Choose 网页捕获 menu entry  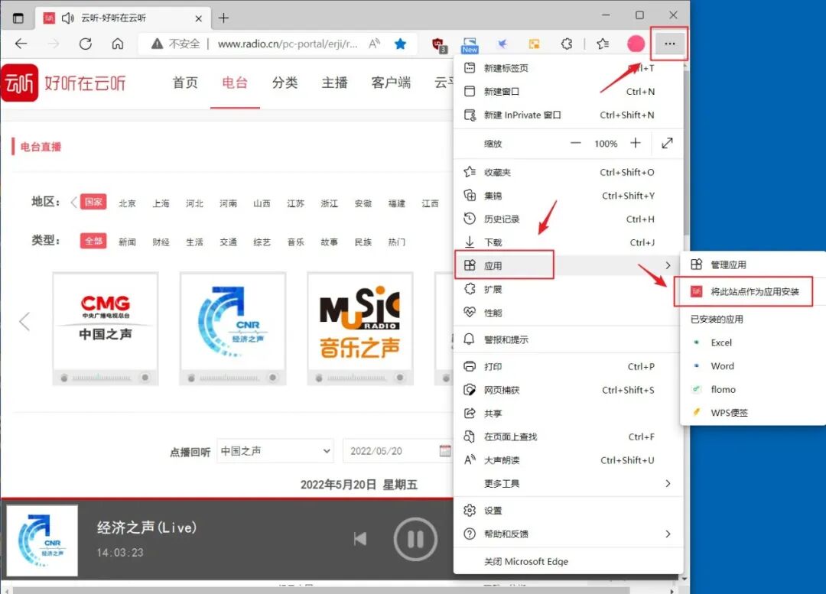[567, 390]
